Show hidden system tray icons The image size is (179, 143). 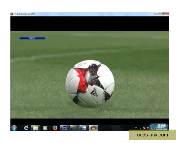point(141,128)
